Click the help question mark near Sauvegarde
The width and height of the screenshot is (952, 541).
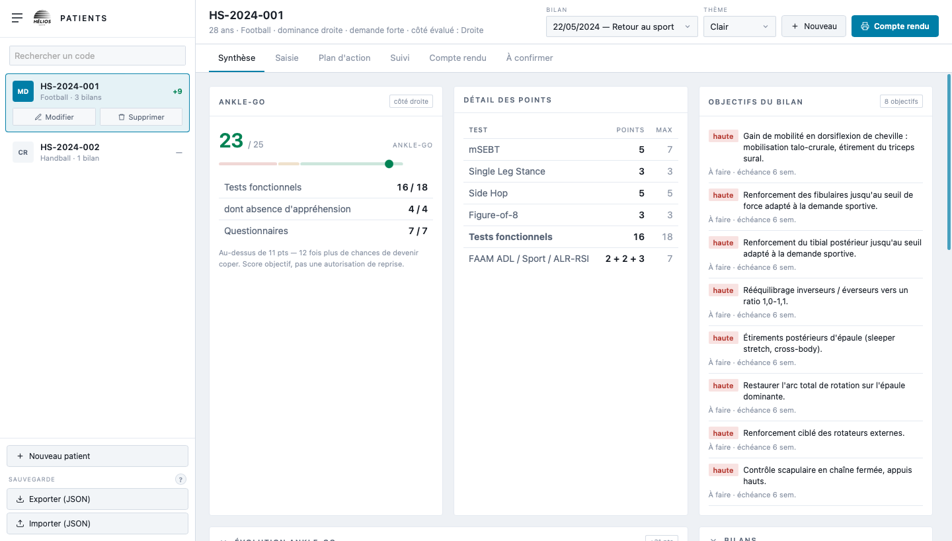181,479
